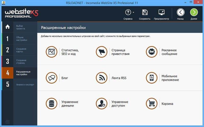
Task: Click the Страница приветствия flag icon
Action: point(101,52)
